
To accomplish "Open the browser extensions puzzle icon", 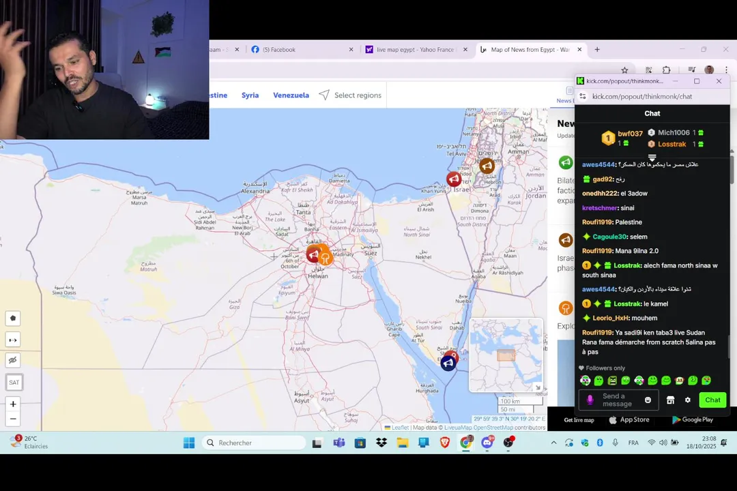I will [x=667, y=70].
